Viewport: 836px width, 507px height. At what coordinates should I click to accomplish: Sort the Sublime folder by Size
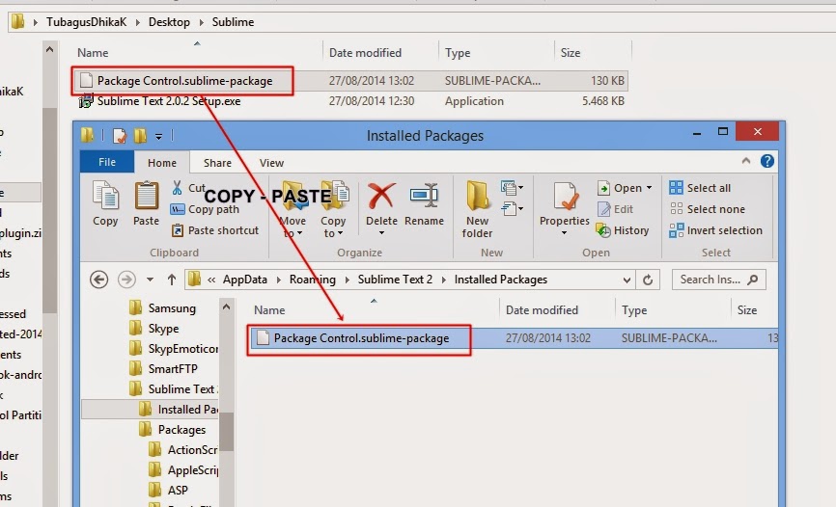pos(571,53)
